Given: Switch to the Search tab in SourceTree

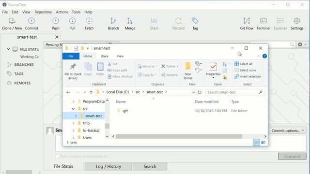Looking at the screenshot, I should (150, 166).
